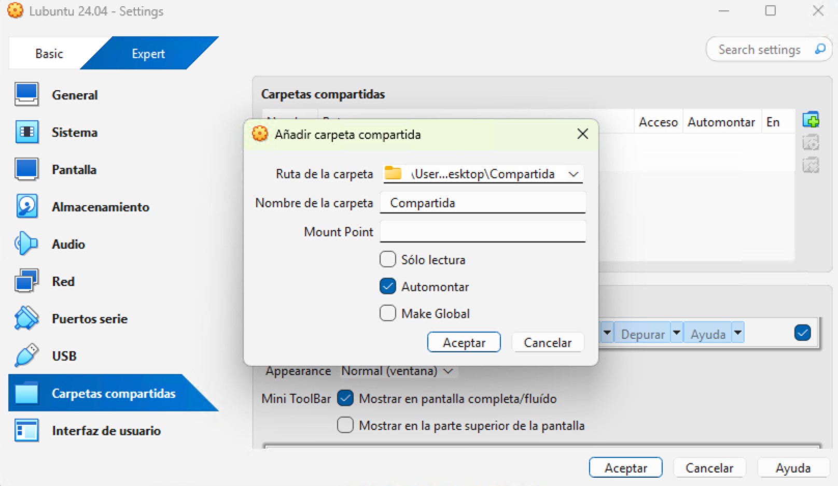
Task: Select Carpetas compartidas in the sidebar
Action: click(x=113, y=393)
